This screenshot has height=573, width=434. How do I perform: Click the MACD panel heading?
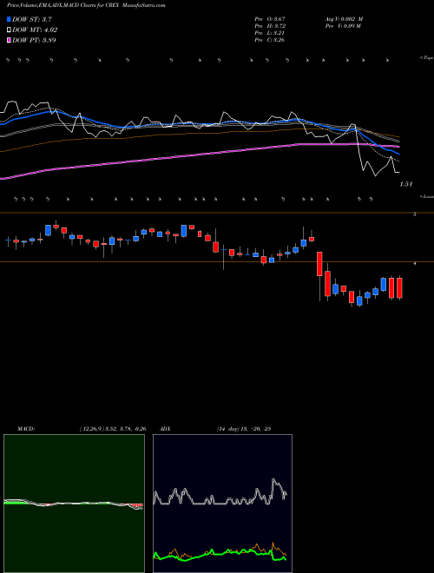pyautogui.click(x=26, y=429)
